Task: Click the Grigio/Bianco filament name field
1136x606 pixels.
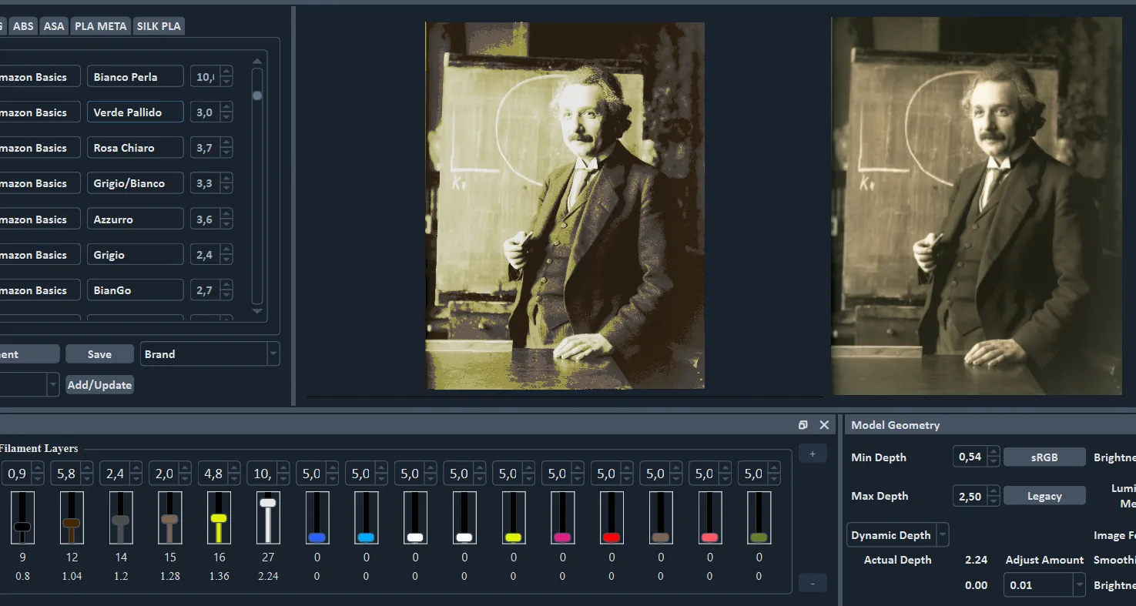Action: [x=136, y=183]
